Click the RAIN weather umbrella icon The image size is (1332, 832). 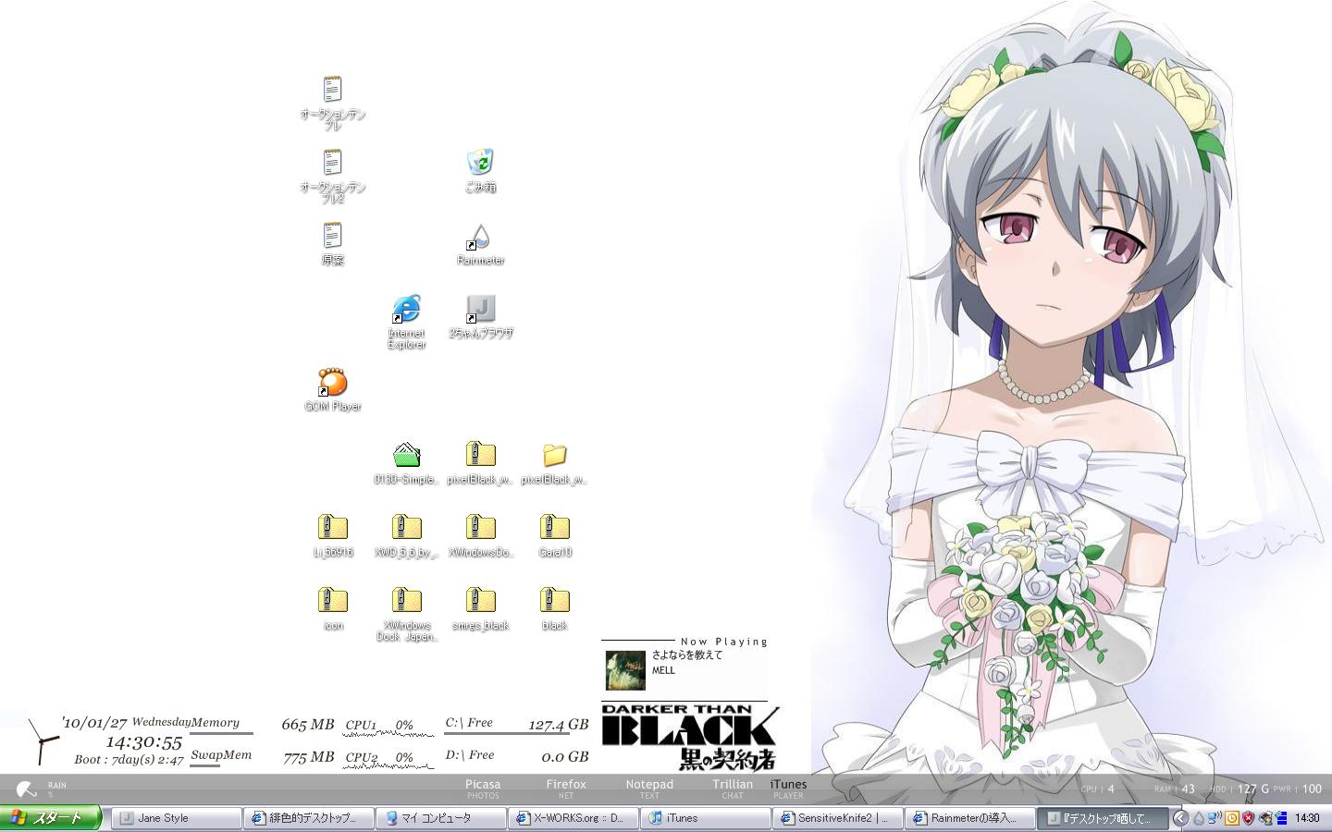pyautogui.click(x=27, y=789)
